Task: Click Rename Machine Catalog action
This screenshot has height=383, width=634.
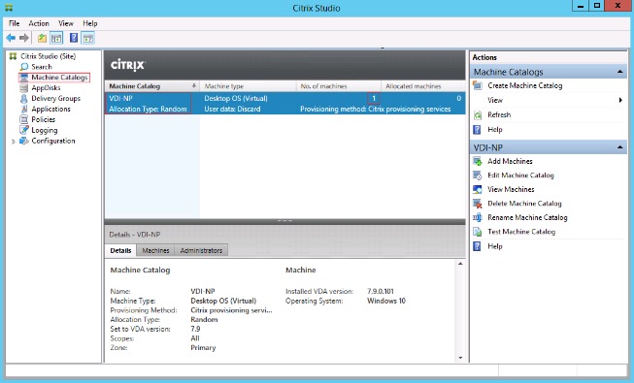Action: click(527, 218)
